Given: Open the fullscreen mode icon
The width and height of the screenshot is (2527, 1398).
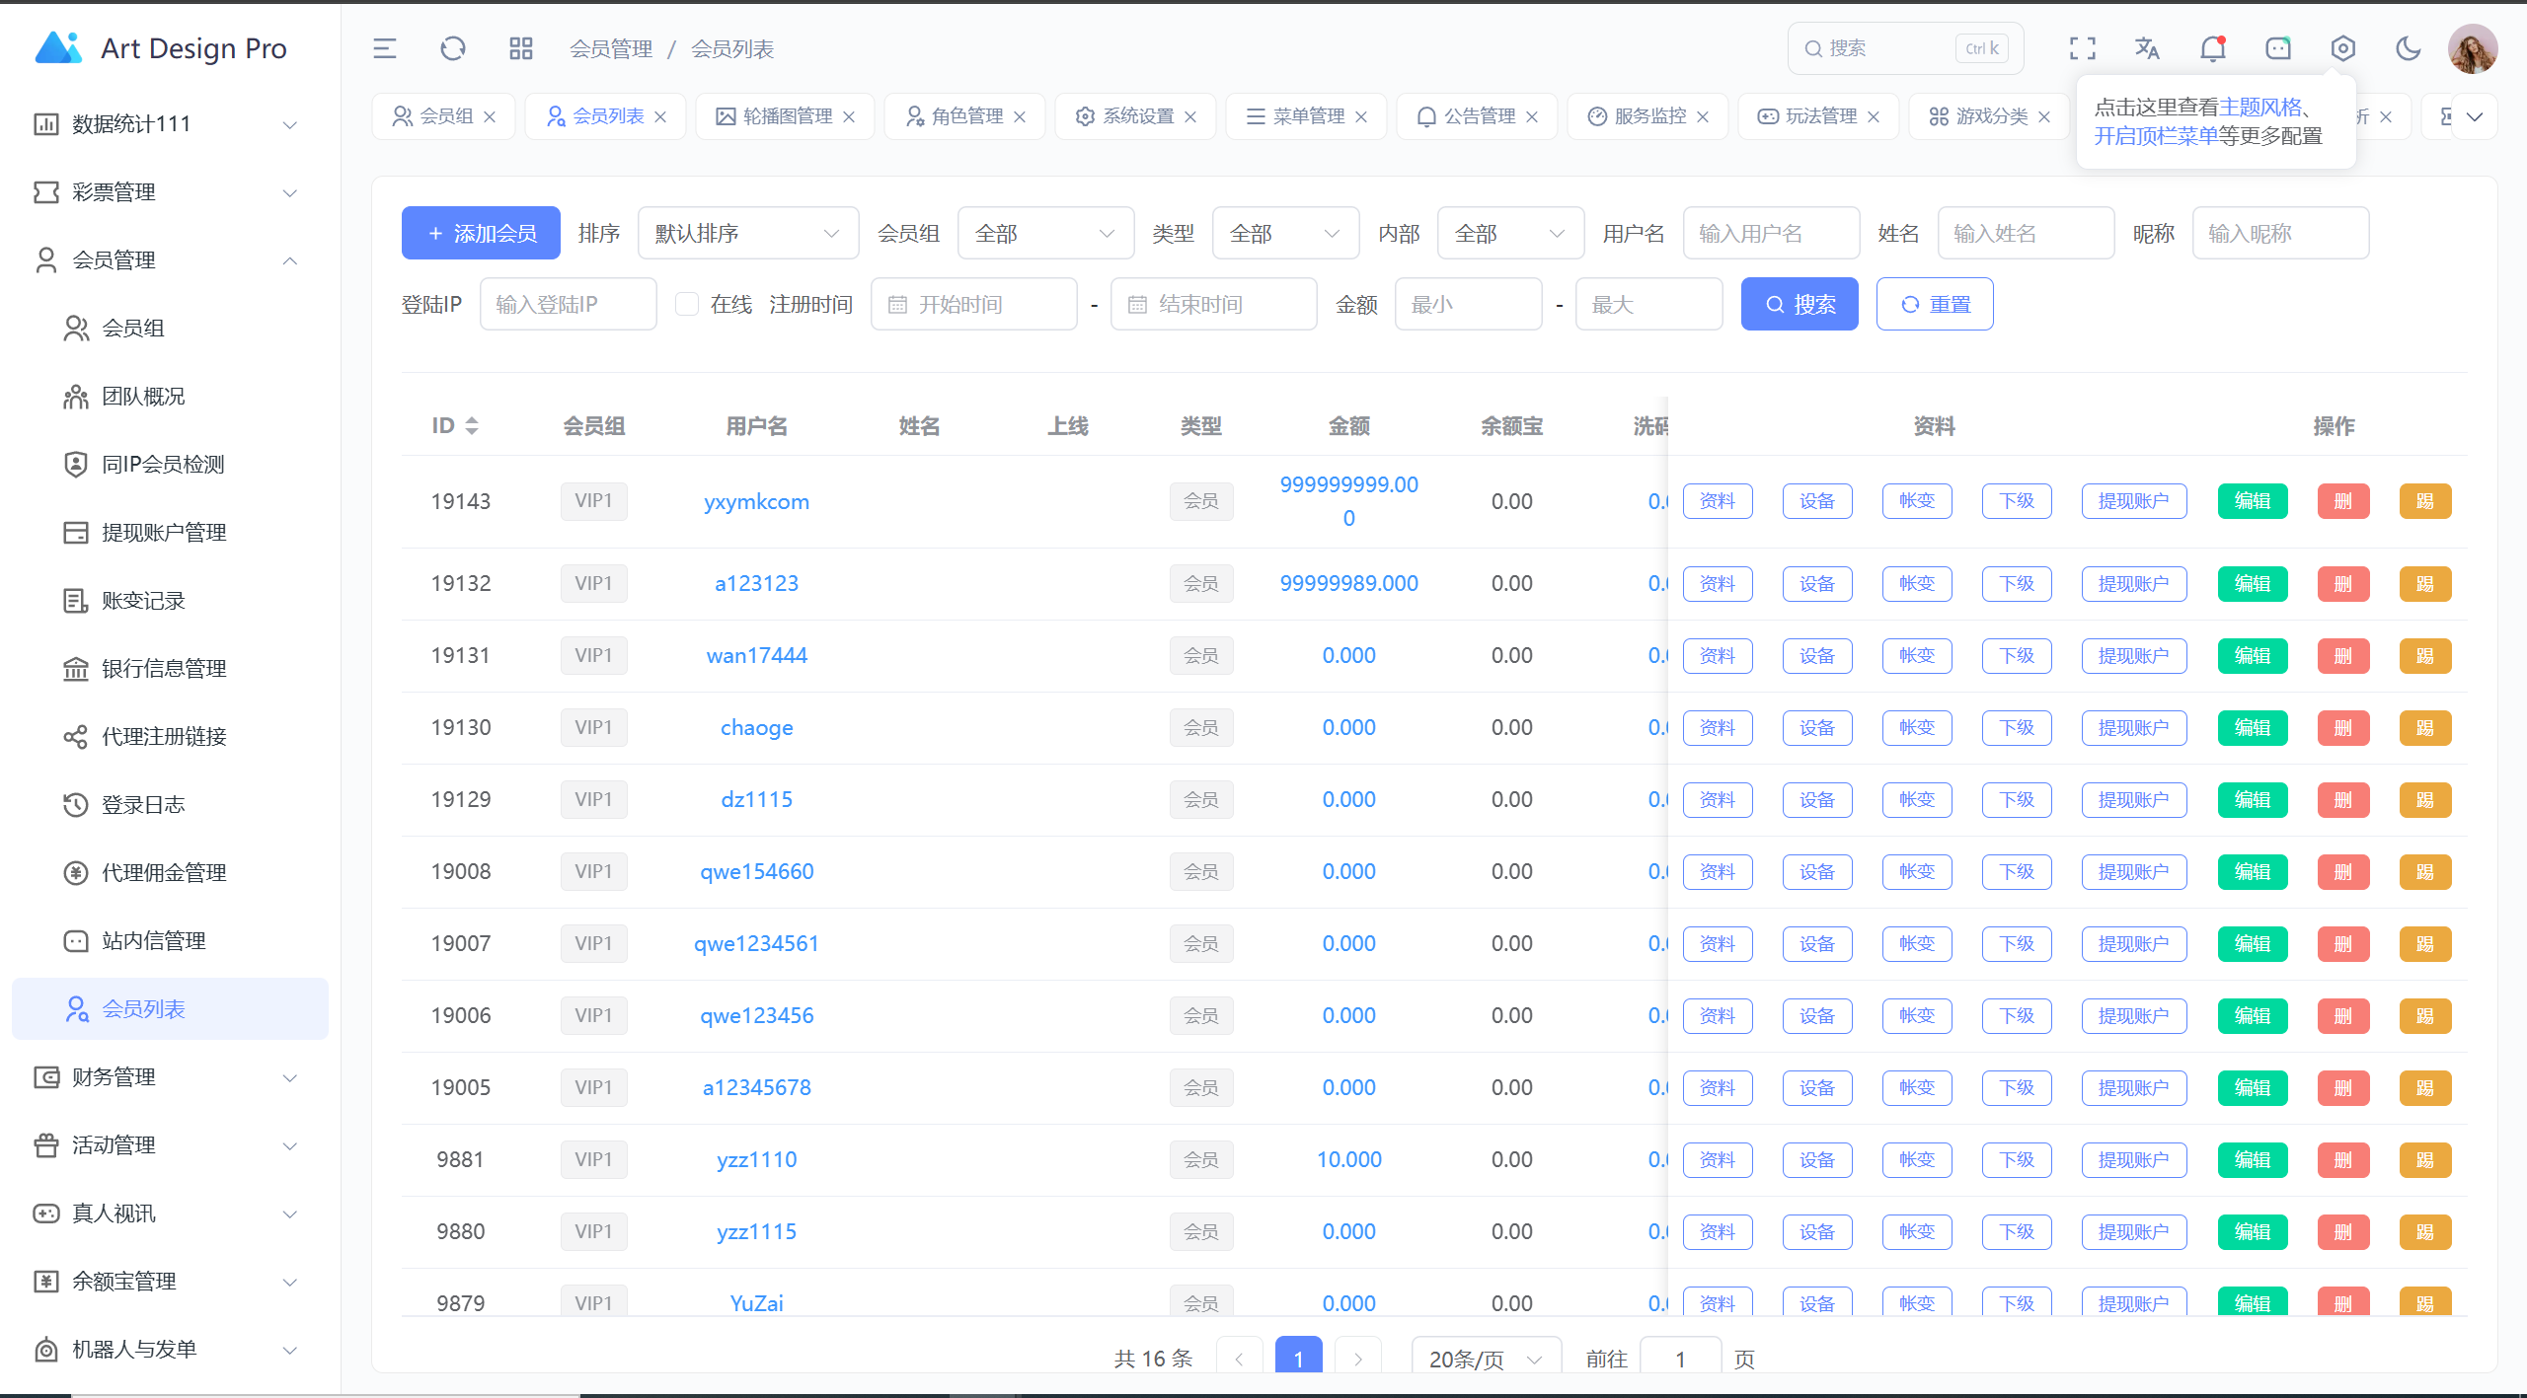Looking at the screenshot, I should pyautogui.click(x=2083, y=48).
